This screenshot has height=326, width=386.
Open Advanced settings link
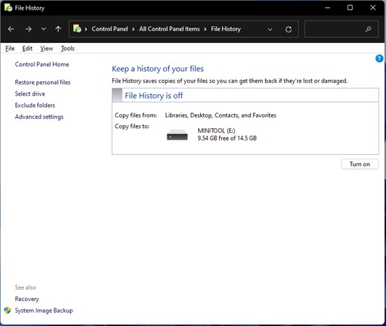point(39,117)
